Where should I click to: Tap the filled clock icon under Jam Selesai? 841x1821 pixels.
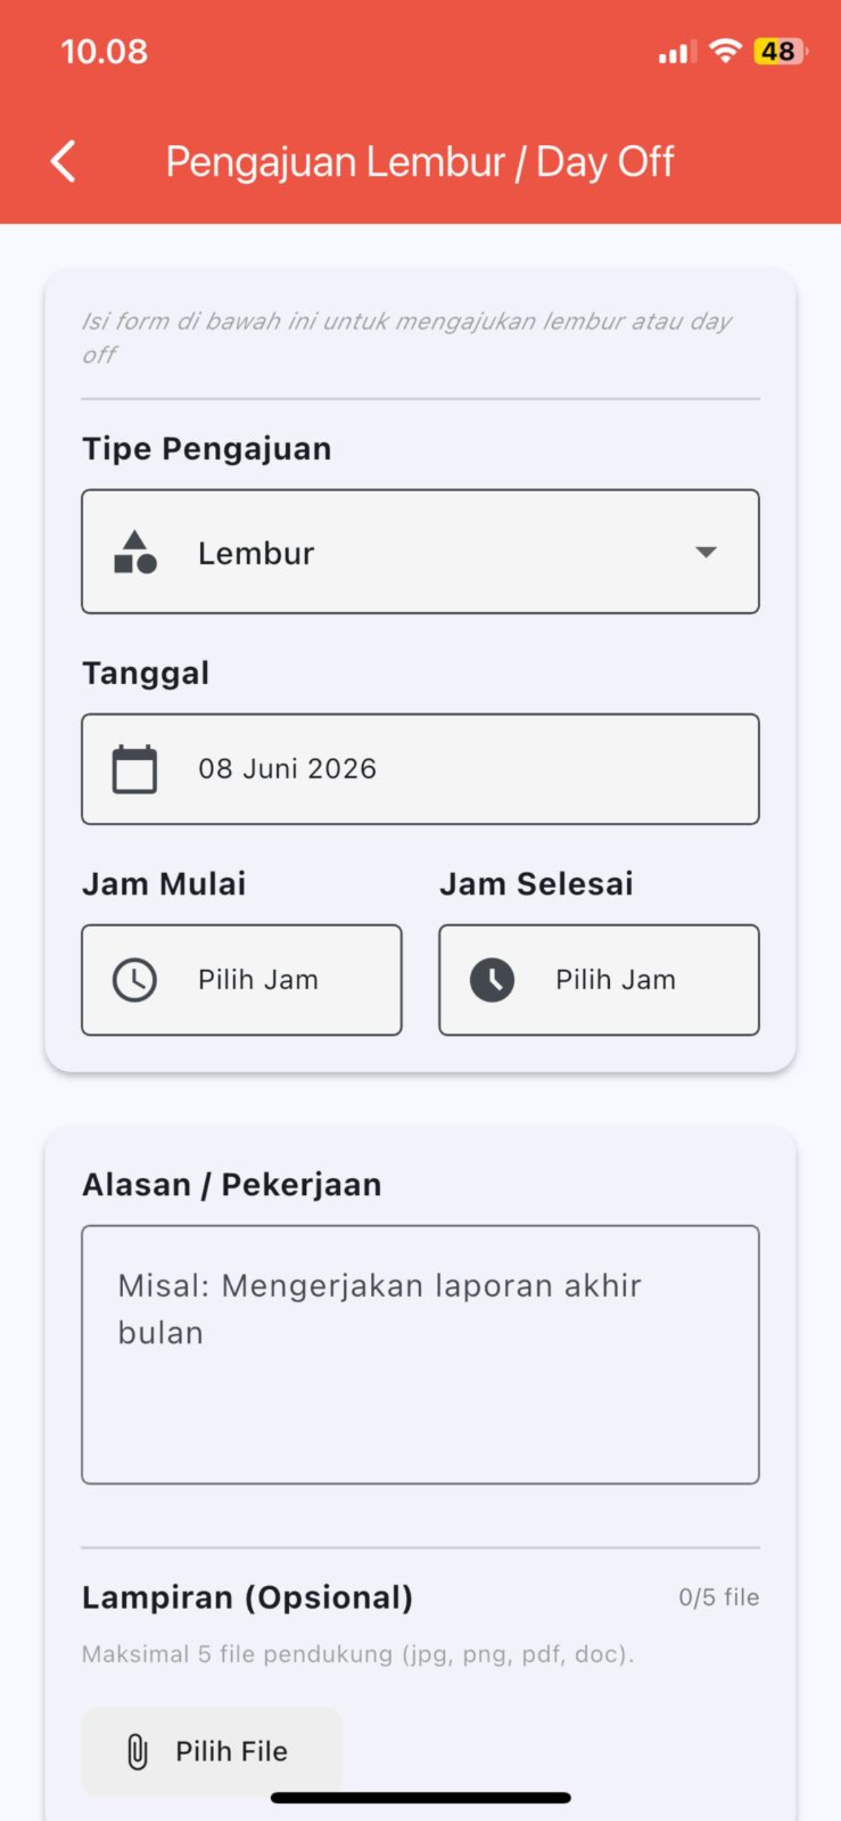pyautogui.click(x=492, y=980)
